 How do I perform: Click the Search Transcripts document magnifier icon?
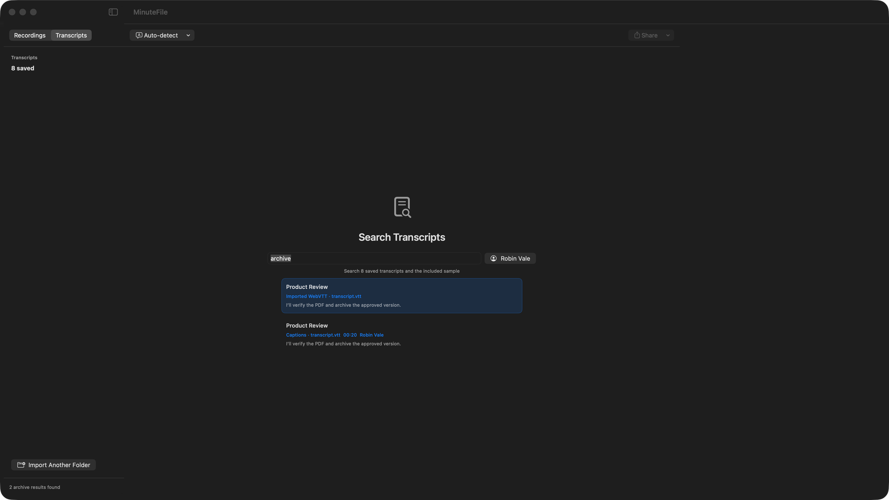pyautogui.click(x=402, y=207)
